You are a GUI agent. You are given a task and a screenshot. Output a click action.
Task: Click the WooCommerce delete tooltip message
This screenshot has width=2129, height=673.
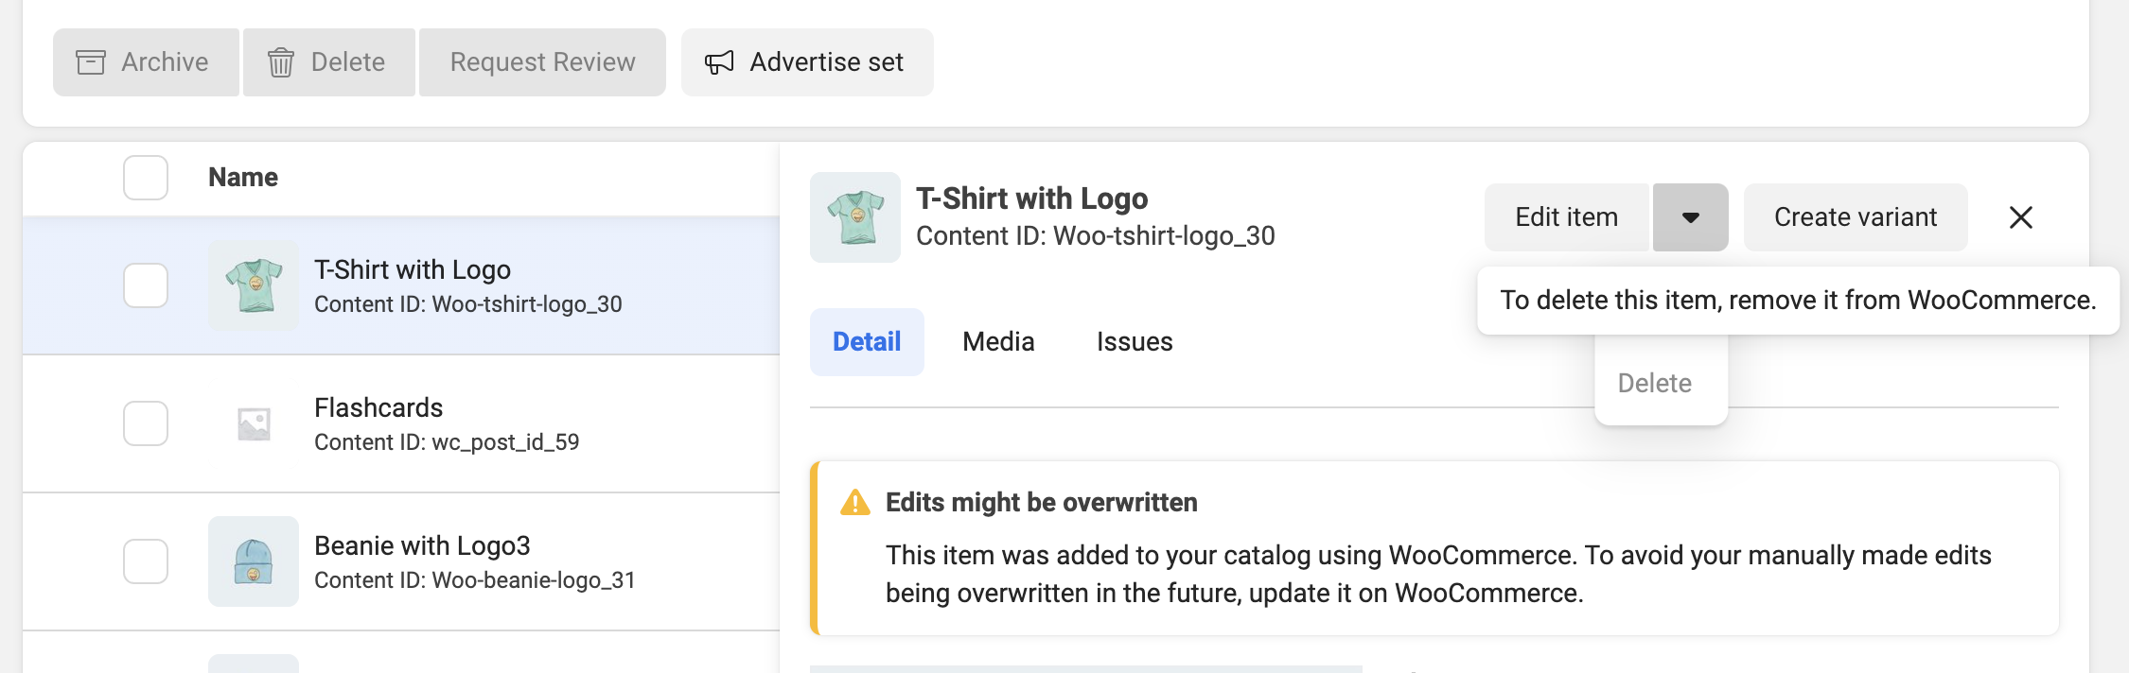(x=1798, y=301)
